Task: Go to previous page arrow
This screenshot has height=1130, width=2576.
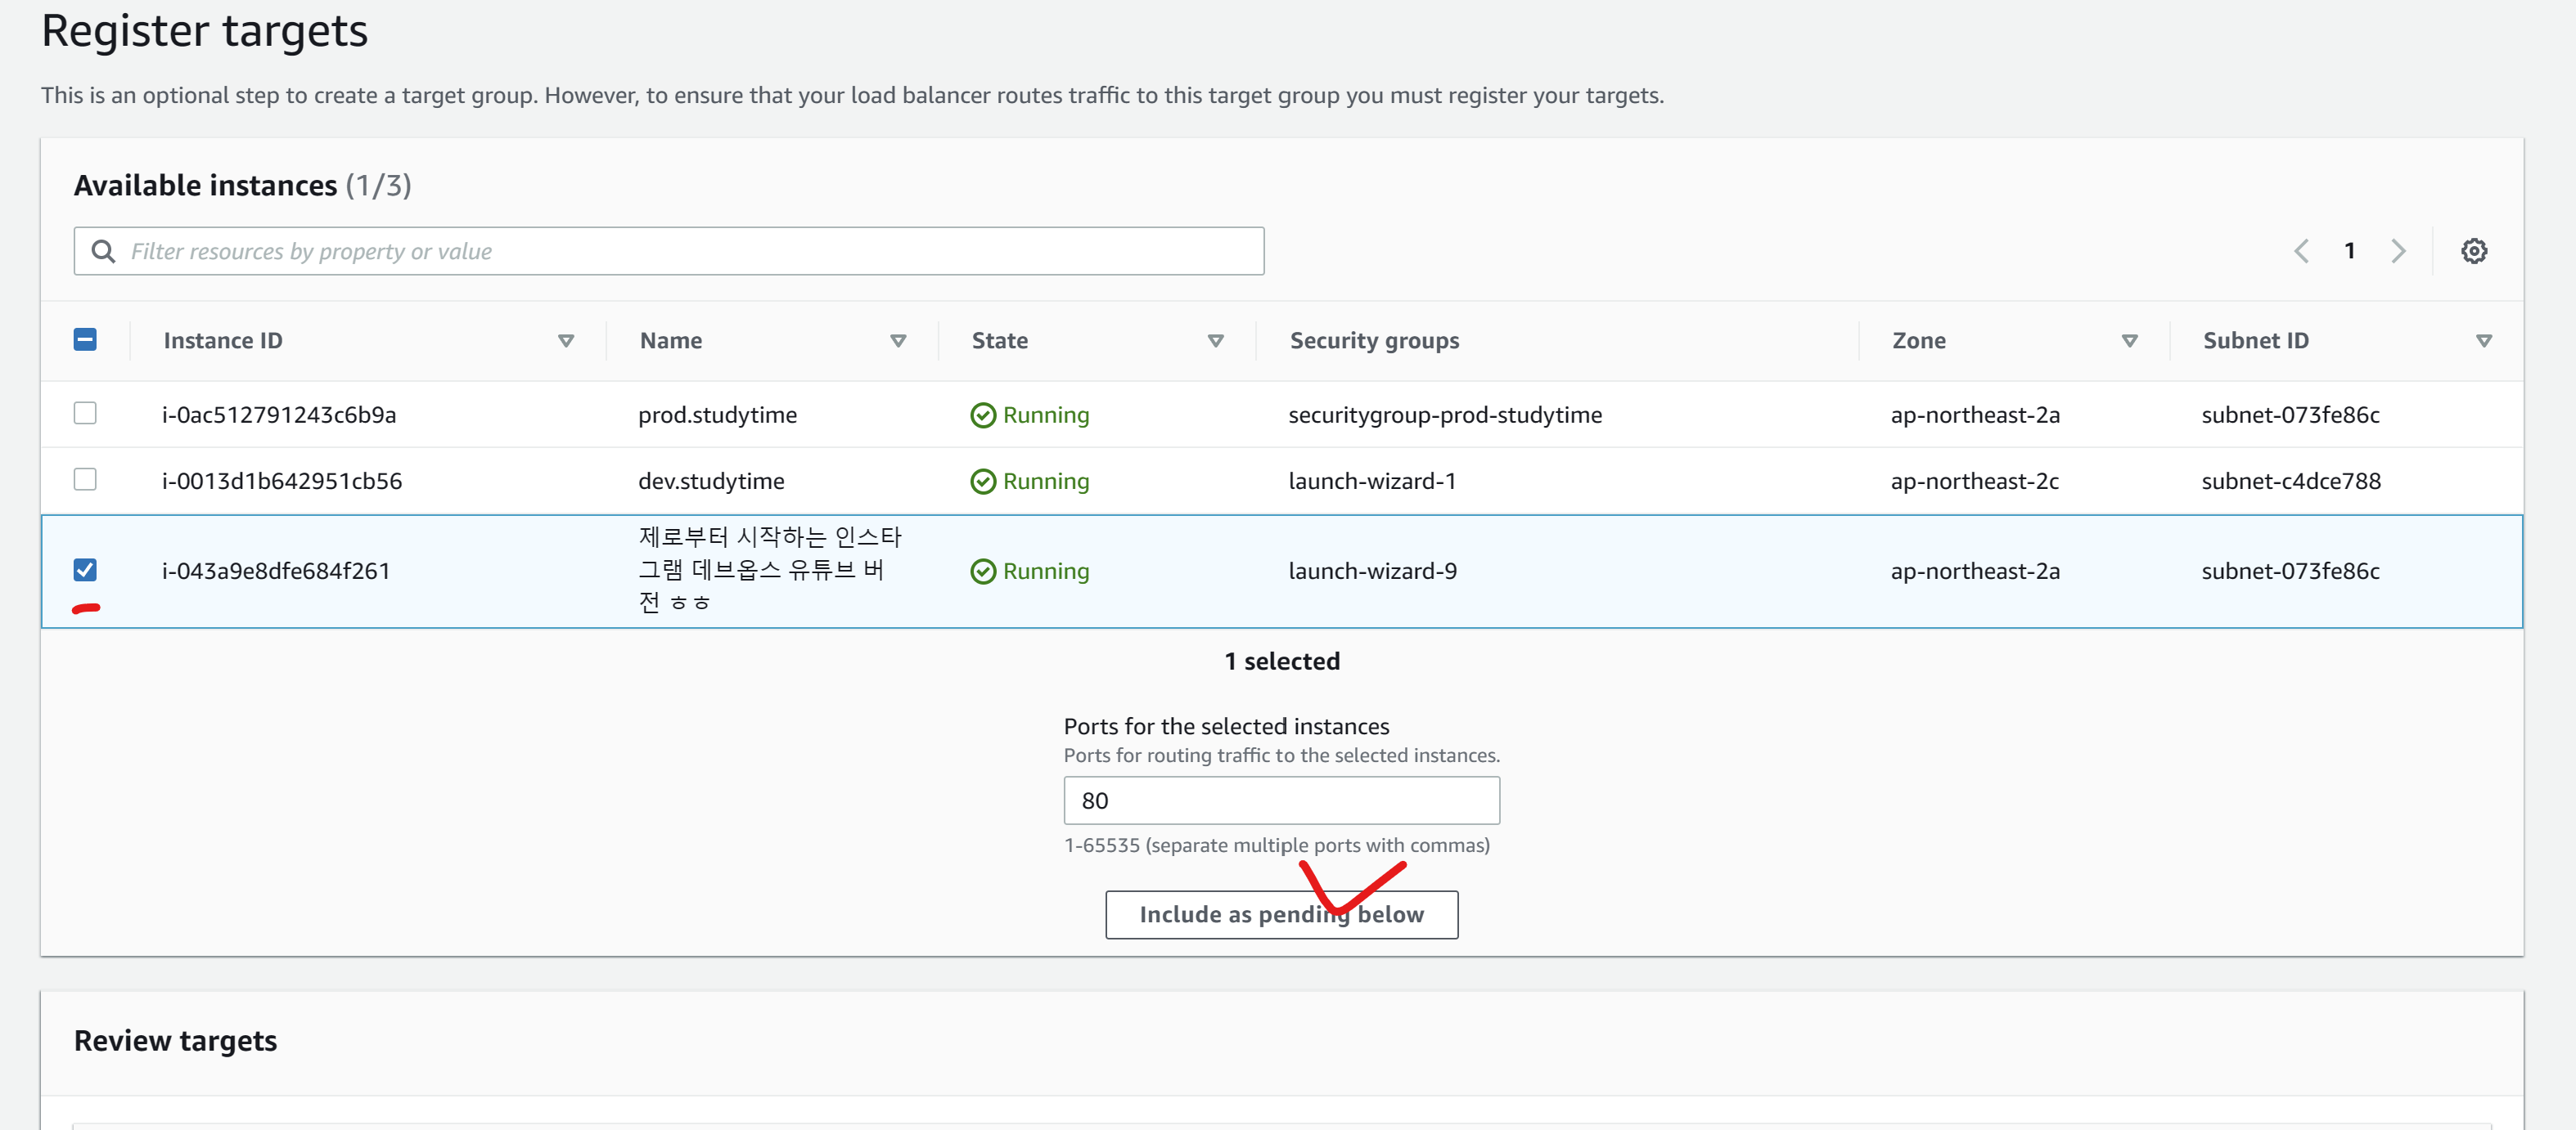Action: click(x=2301, y=251)
